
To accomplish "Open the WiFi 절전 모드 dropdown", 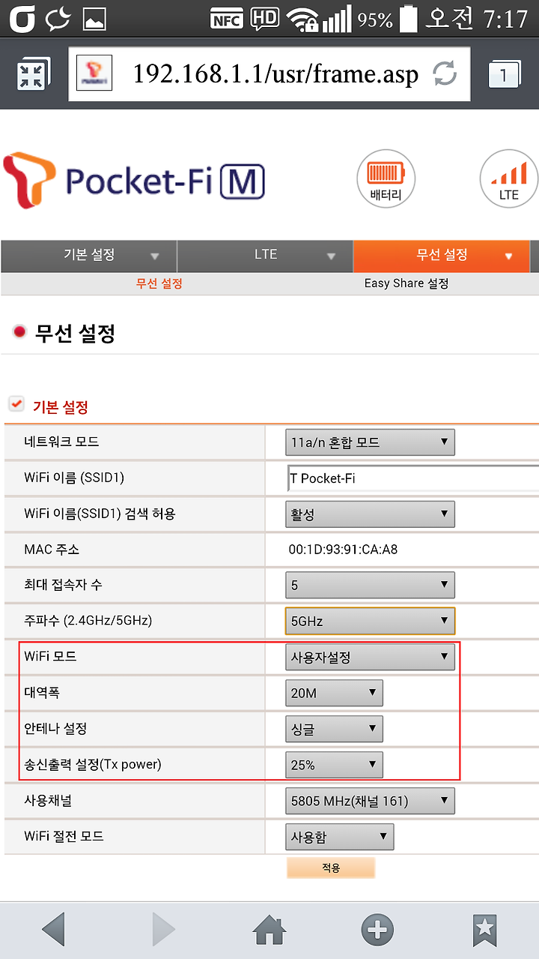I will pyautogui.click(x=340, y=837).
